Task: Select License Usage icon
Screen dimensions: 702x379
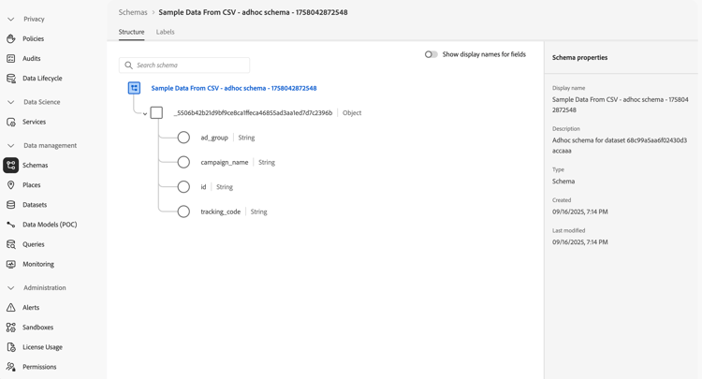Action: coord(10,347)
